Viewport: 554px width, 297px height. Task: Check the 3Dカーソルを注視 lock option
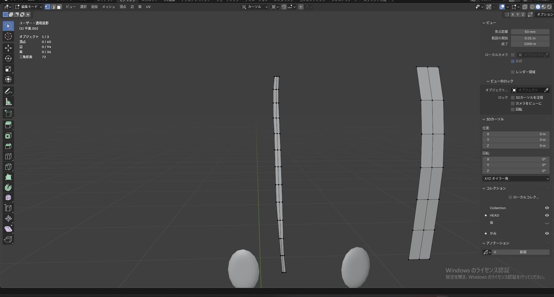click(x=513, y=98)
